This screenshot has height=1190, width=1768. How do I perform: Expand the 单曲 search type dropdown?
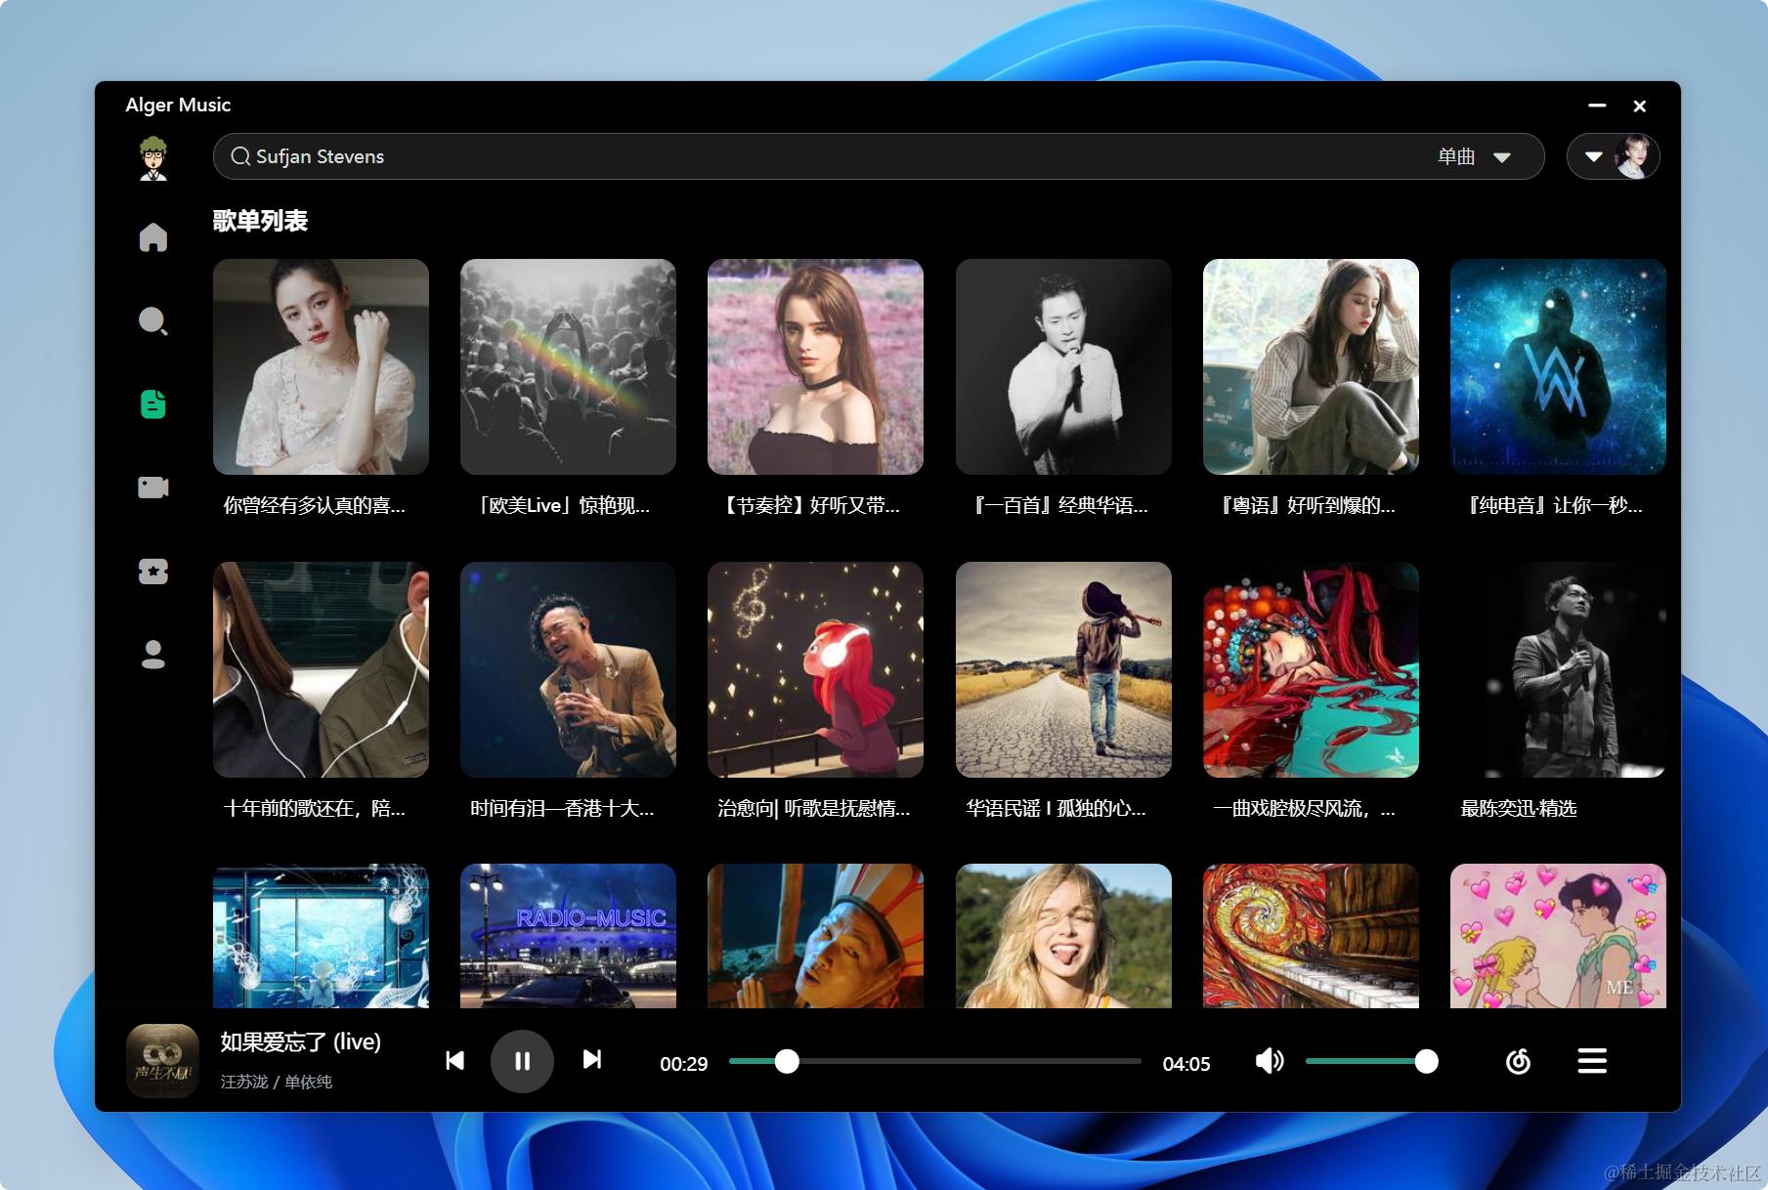pyautogui.click(x=1475, y=156)
